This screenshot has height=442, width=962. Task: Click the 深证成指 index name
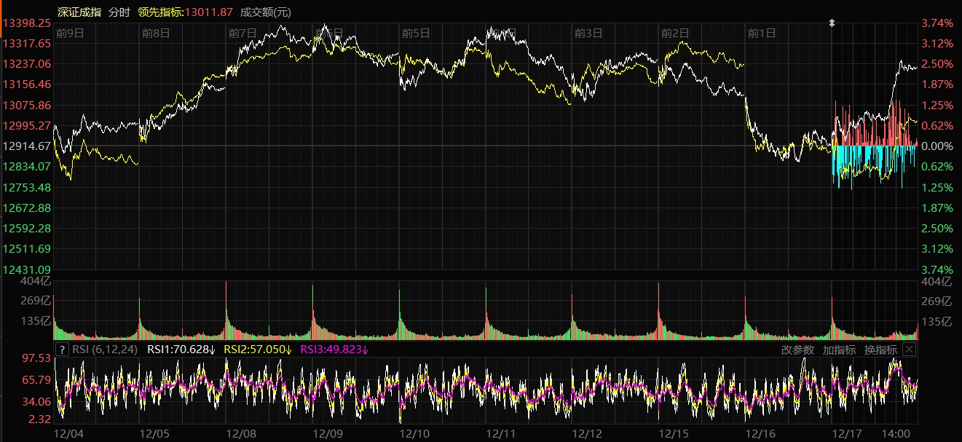click(79, 12)
